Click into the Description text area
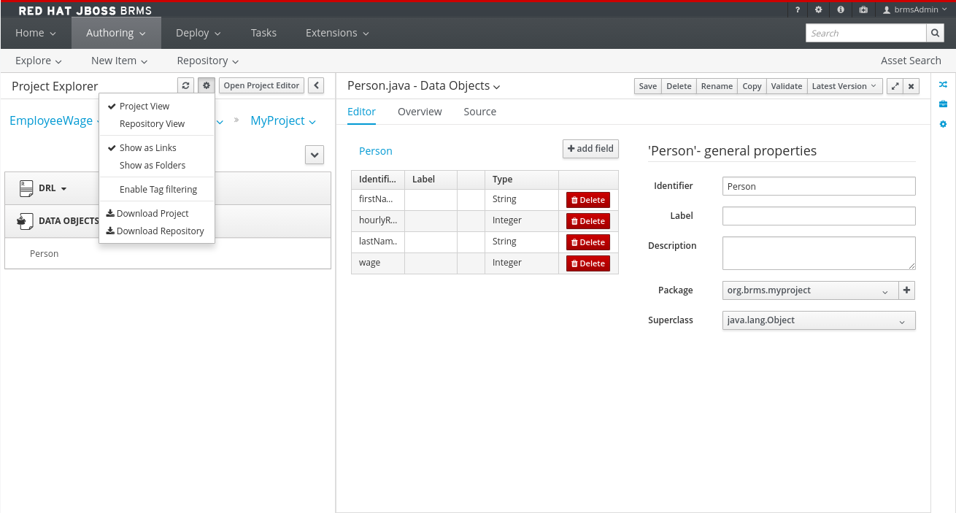956x513 pixels. click(x=819, y=253)
